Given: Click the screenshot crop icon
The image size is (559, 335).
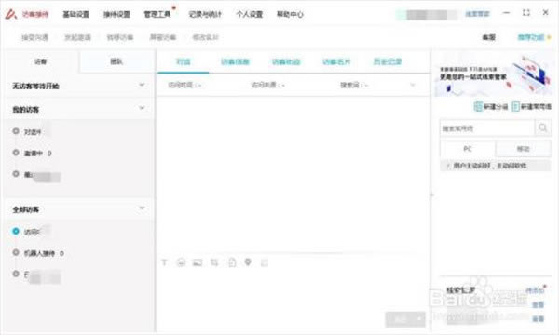Looking at the screenshot, I should [x=214, y=262].
